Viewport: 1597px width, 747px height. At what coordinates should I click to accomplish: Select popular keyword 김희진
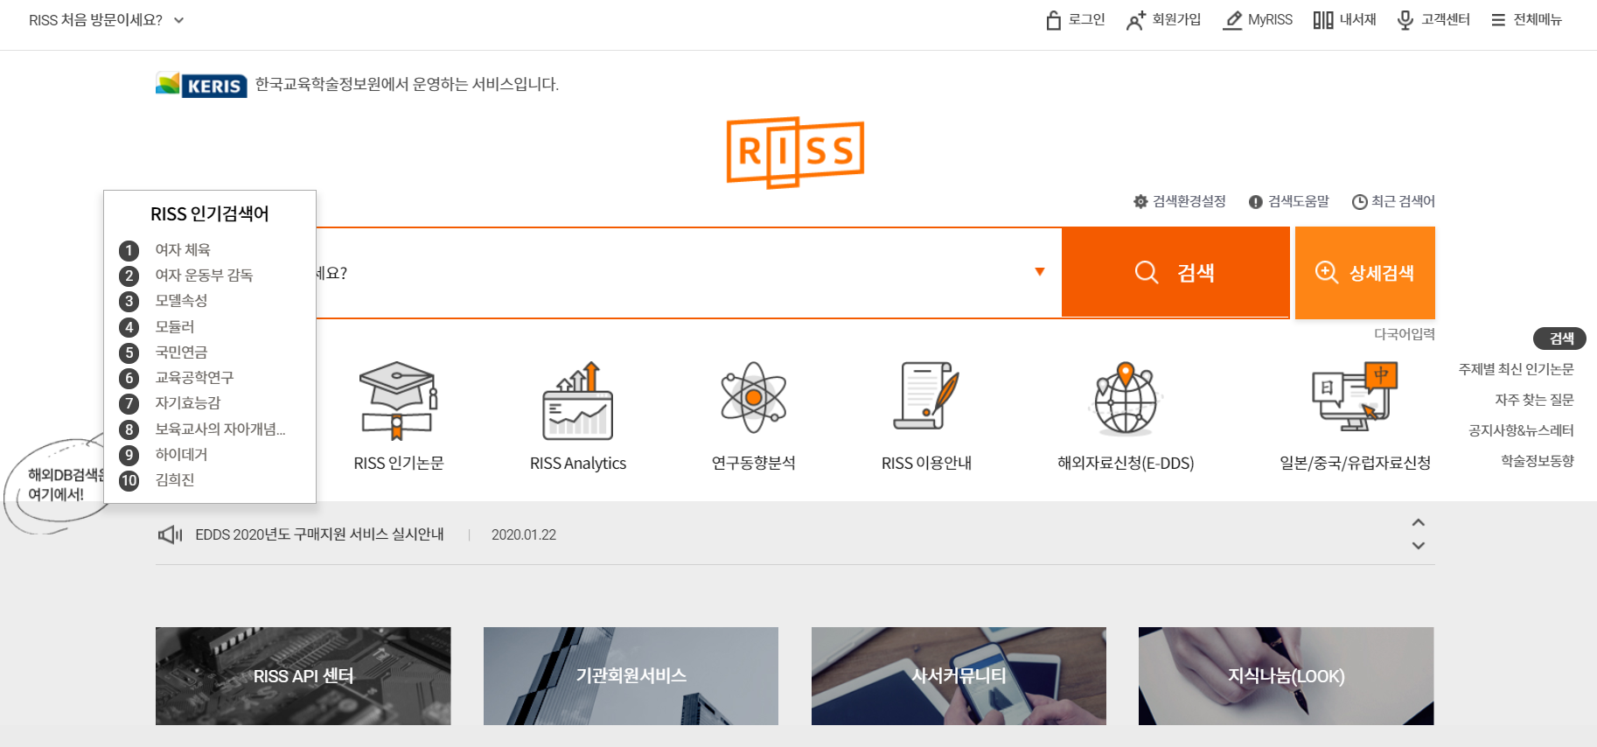click(x=175, y=480)
